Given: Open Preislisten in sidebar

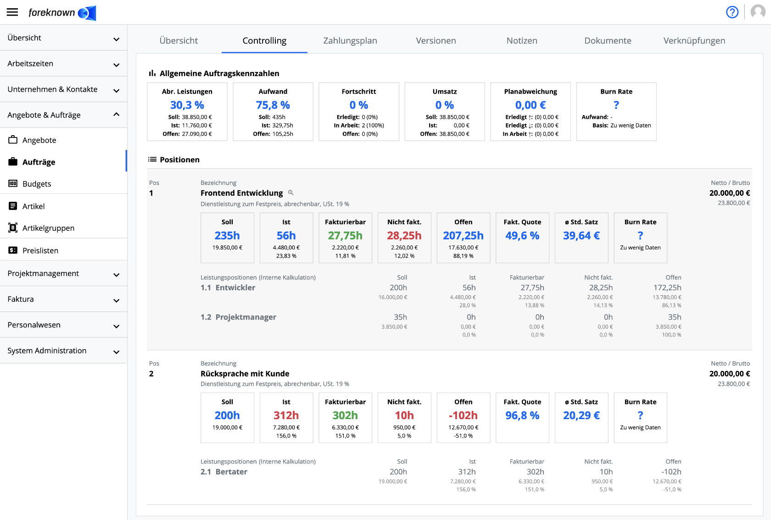Looking at the screenshot, I should pyautogui.click(x=63, y=250).
